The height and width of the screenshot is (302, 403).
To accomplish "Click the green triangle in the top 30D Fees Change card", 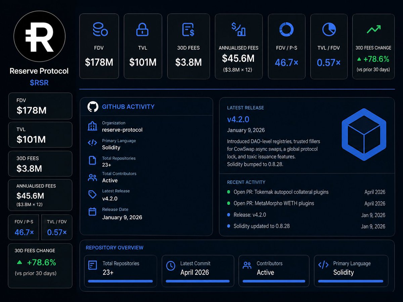I will [x=359, y=59].
